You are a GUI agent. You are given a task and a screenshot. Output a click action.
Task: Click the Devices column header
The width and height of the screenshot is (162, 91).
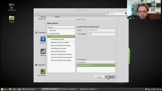click(x=61, y=28)
